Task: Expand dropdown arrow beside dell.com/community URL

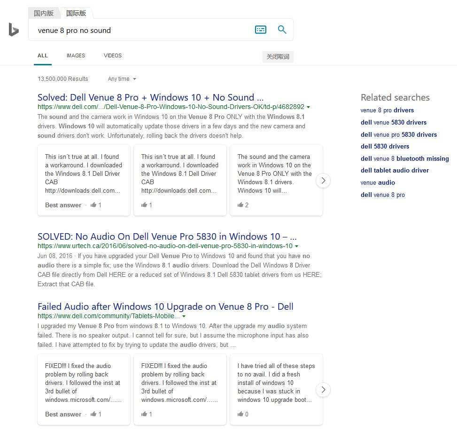Action: tap(184, 316)
